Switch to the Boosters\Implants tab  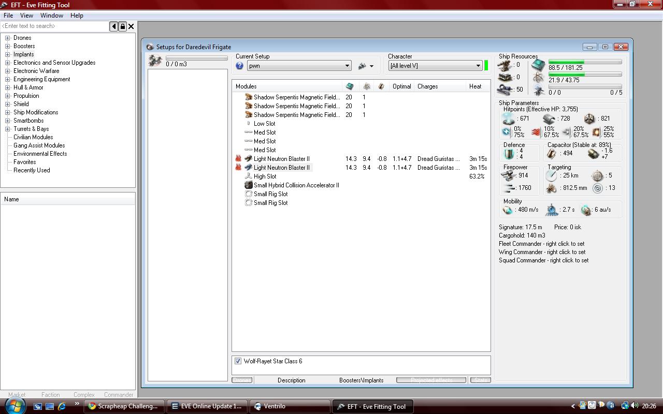(361, 380)
